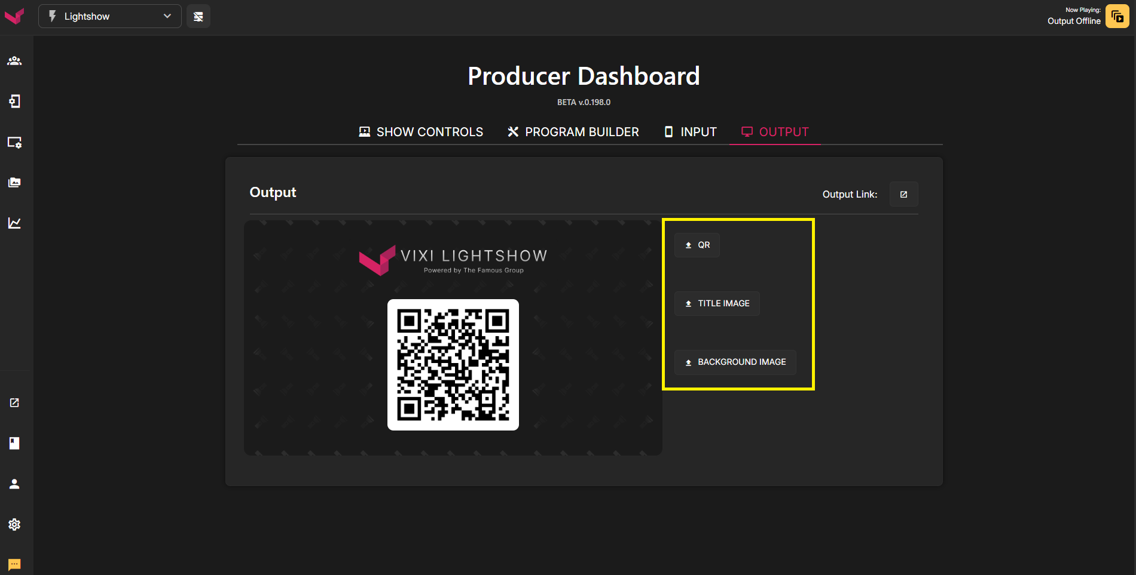Click the BETA v.0.198.0 version text
The image size is (1136, 575).
[x=584, y=102]
